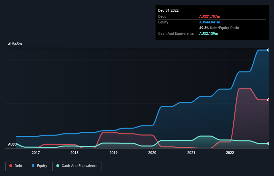Click the AU$2.139m cash value

tap(209, 33)
